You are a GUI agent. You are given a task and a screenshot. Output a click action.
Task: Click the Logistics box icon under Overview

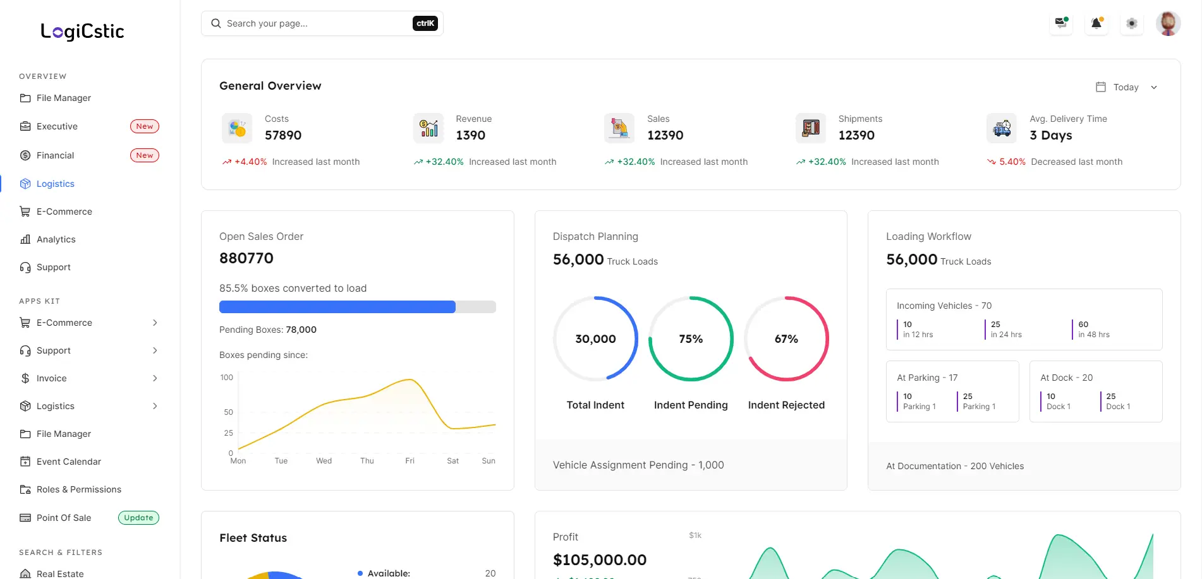pos(25,184)
